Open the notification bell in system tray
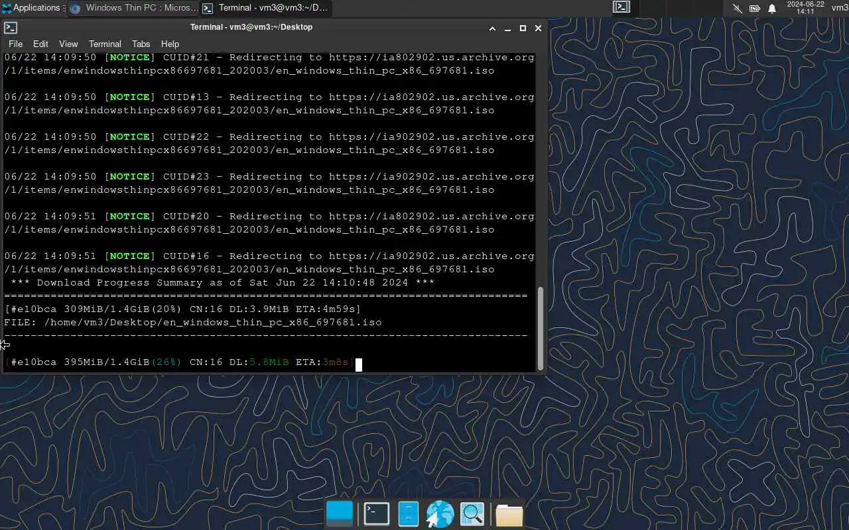The height and width of the screenshot is (530, 849). pyautogui.click(x=772, y=9)
